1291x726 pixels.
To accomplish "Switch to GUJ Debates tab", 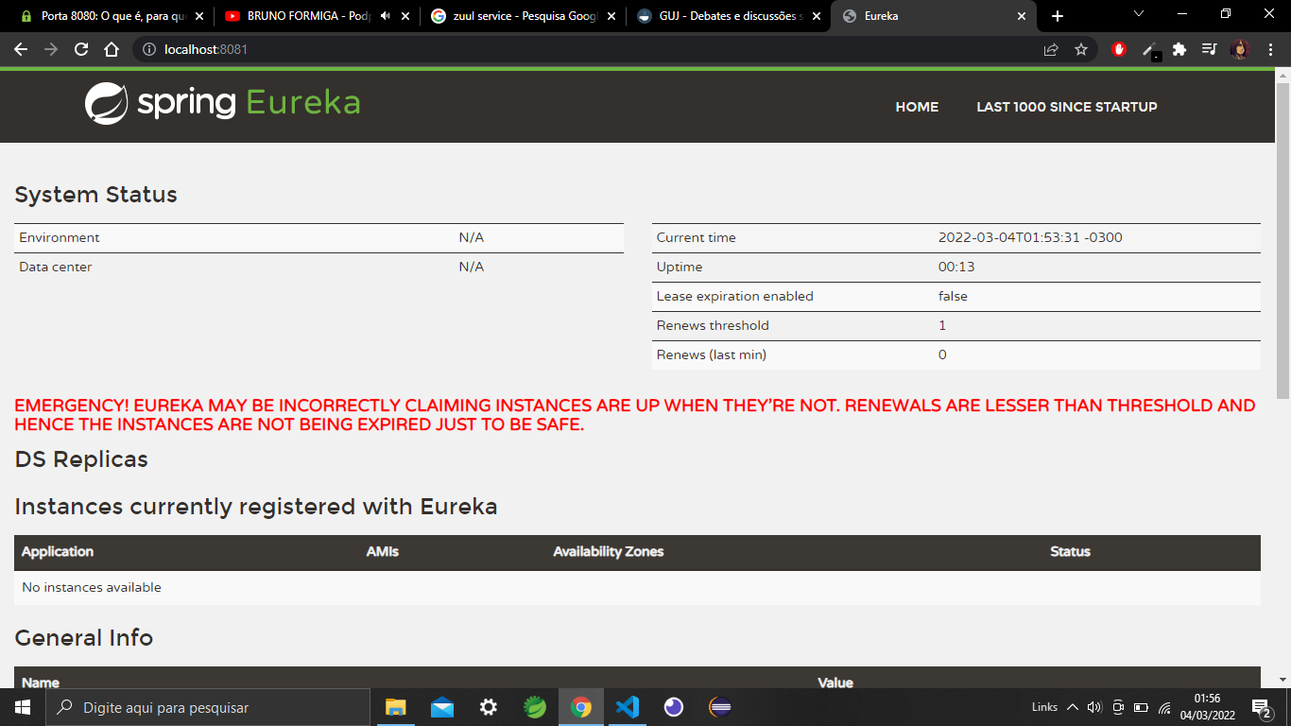I will (x=729, y=16).
